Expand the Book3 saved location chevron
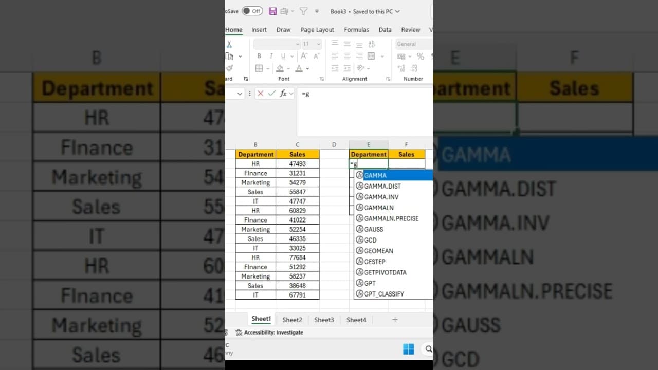Screen dimensions: 658x370 397,11
